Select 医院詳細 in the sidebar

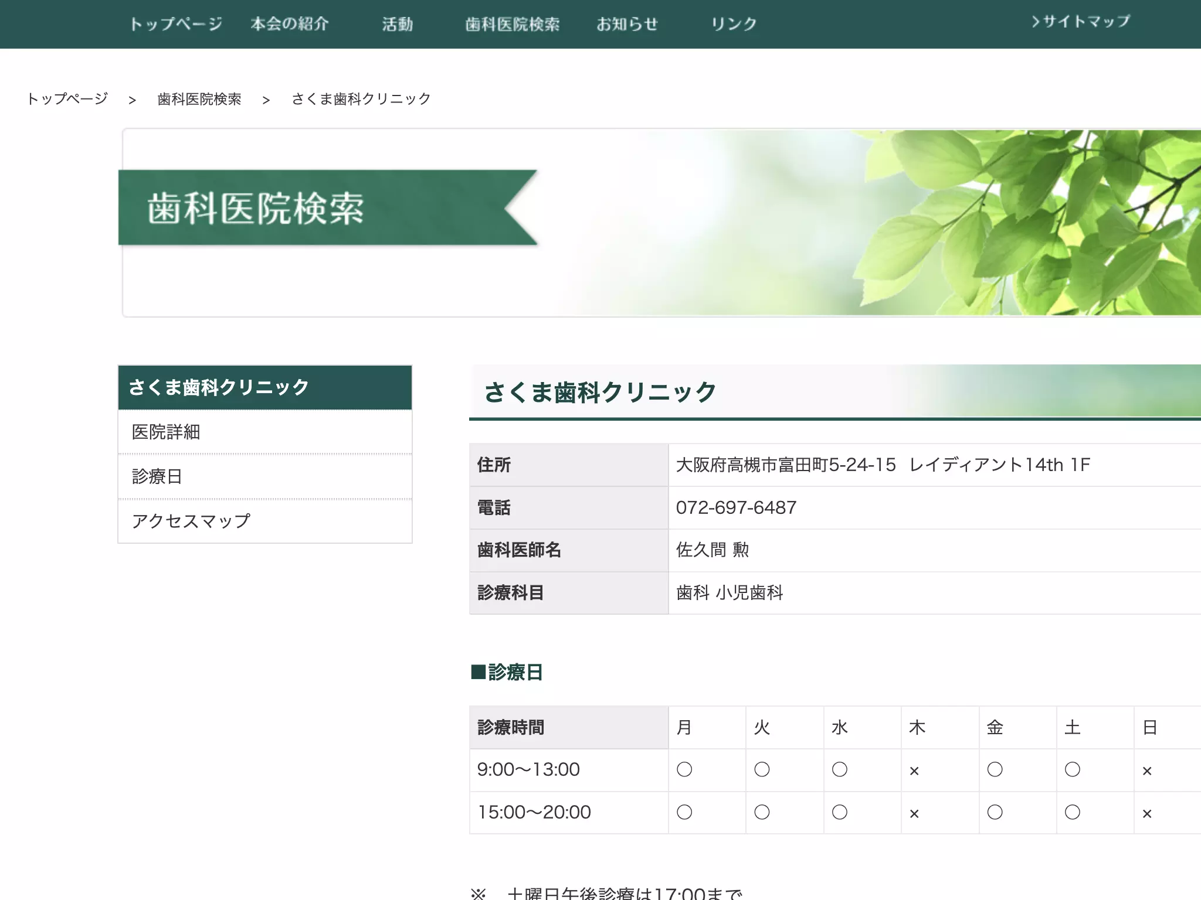265,432
